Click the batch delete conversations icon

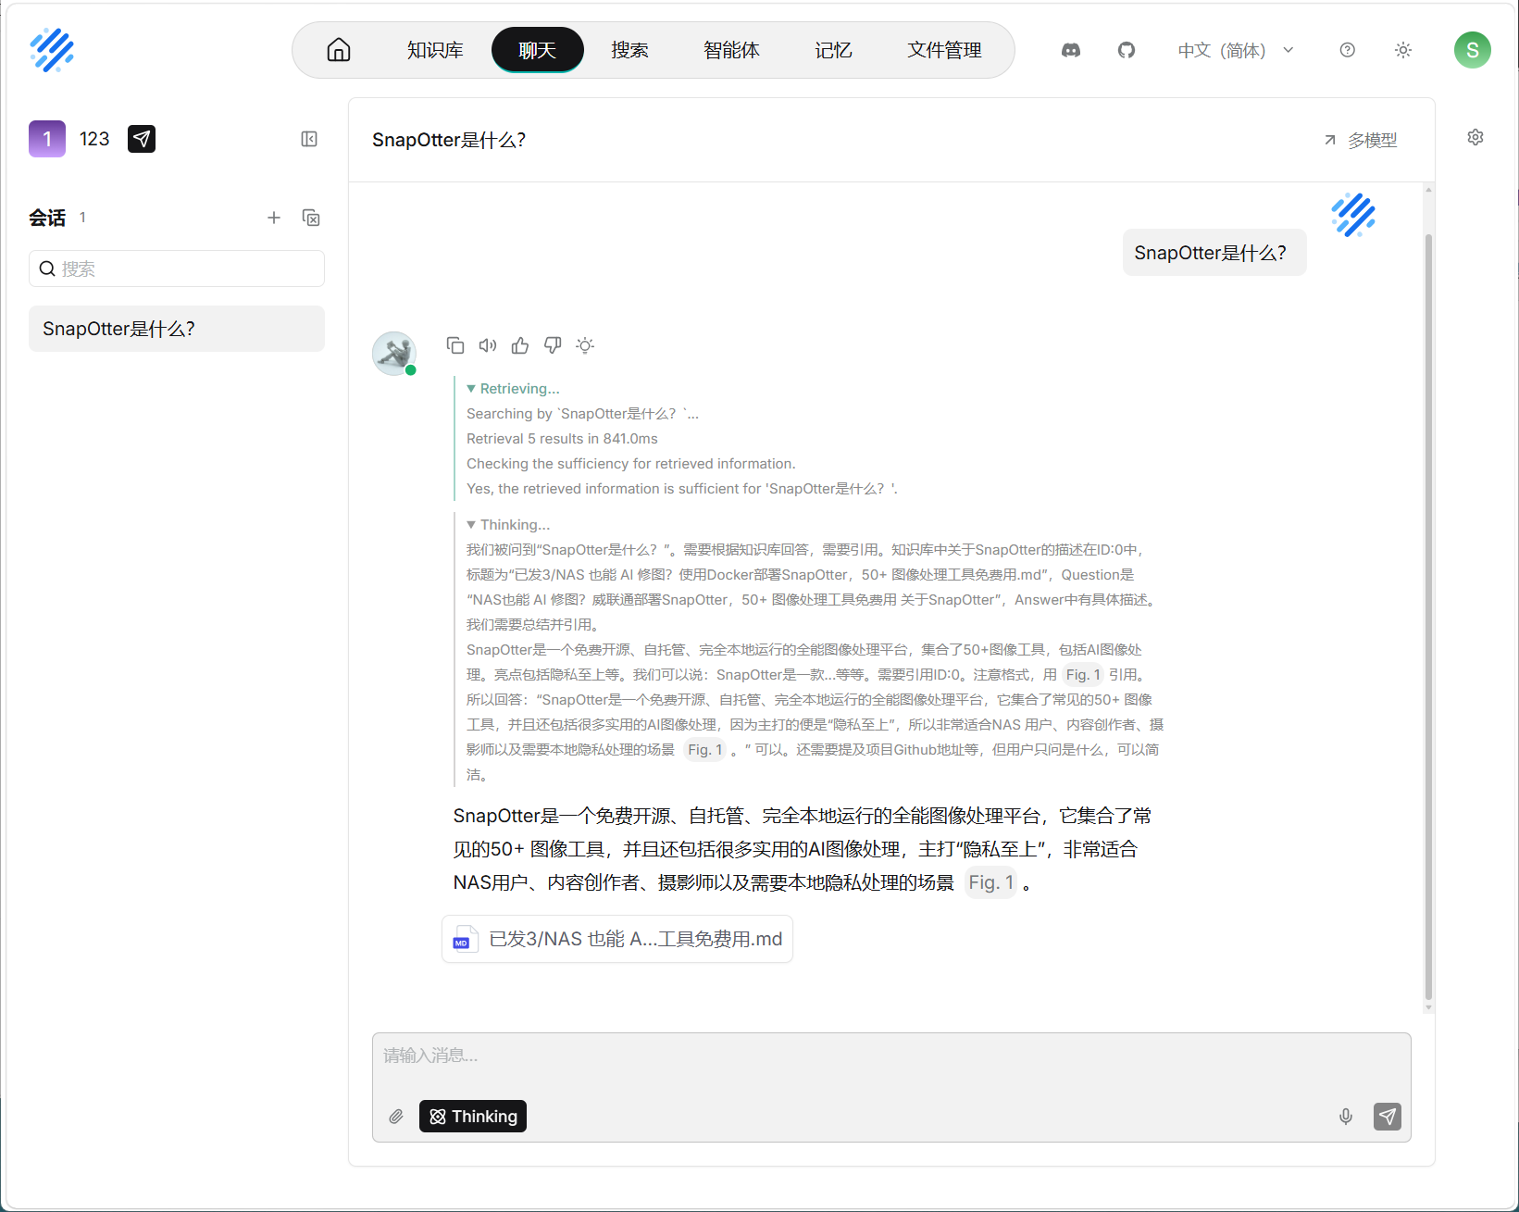pyautogui.click(x=311, y=218)
